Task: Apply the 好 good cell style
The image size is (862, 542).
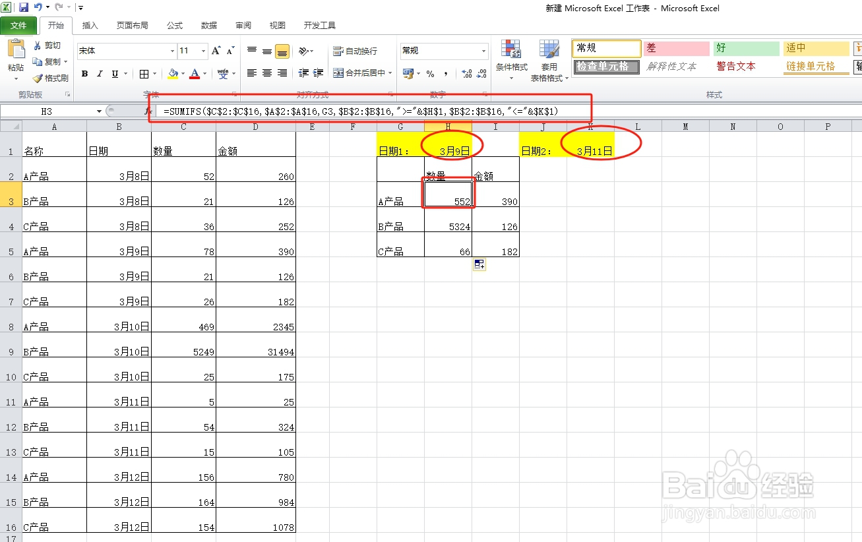Action: pos(746,48)
